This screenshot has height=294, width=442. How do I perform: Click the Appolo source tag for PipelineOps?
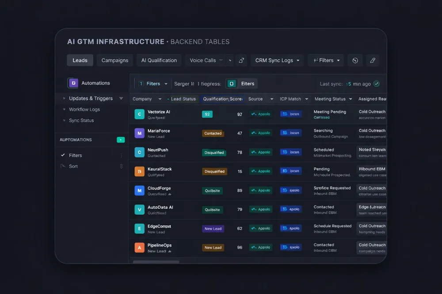pyautogui.click(x=261, y=247)
